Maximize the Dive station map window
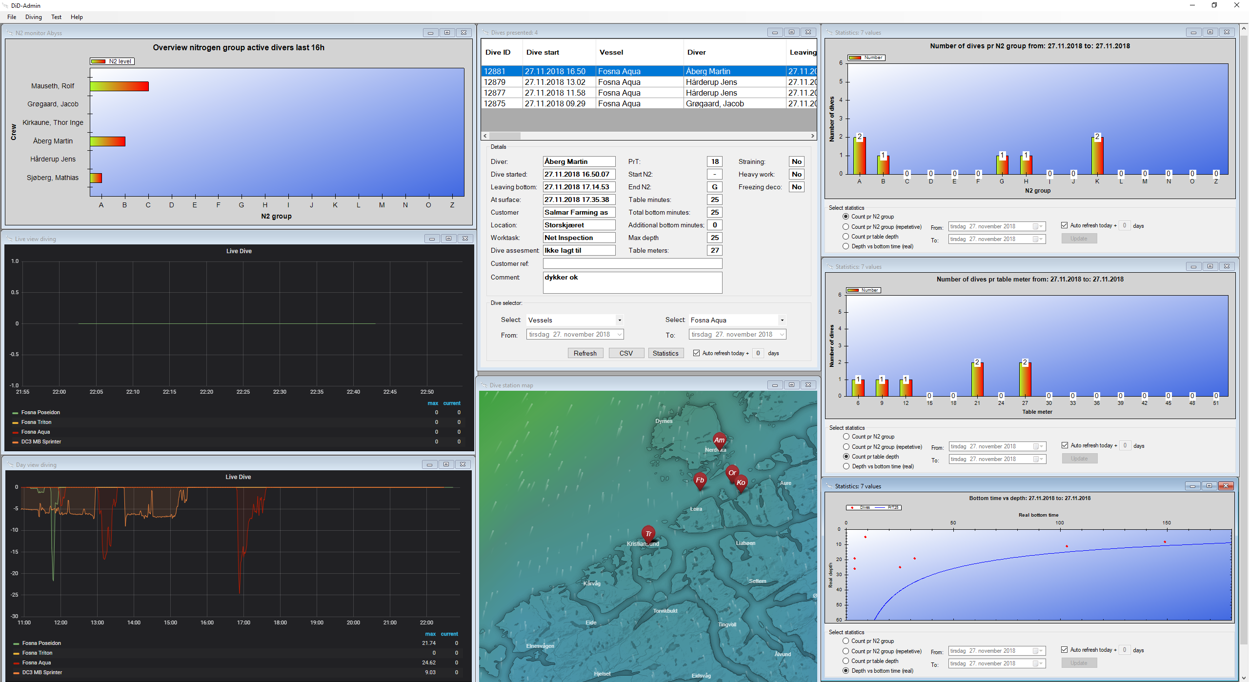This screenshot has height=682, width=1249. 791,385
